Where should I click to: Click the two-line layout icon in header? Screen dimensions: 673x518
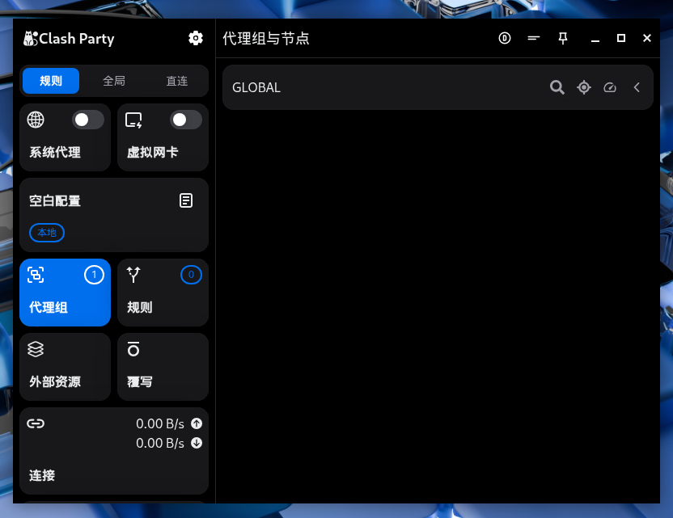point(533,38)
